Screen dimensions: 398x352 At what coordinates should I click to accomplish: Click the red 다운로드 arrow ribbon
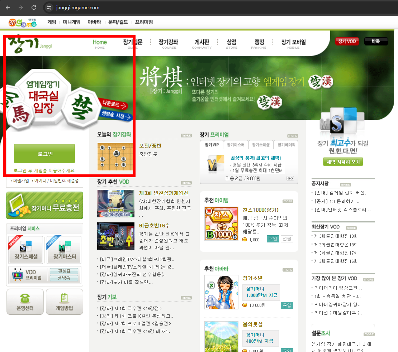114,104
